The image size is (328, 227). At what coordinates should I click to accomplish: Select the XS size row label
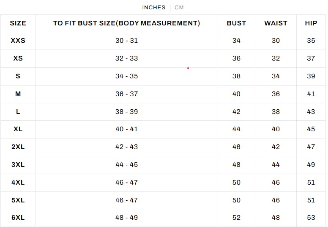click(x=18, y=58)
